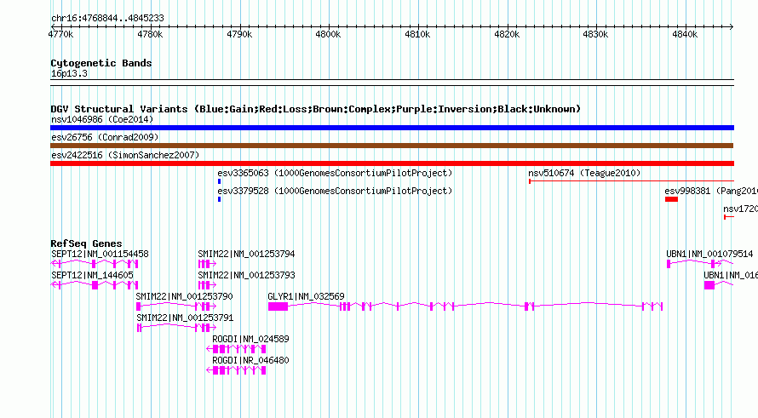Click the large GLYR1 first exon block
Image resolution: width=758 pixels, height=418 pixels.
pyautogui.click(x=278, y=306)
